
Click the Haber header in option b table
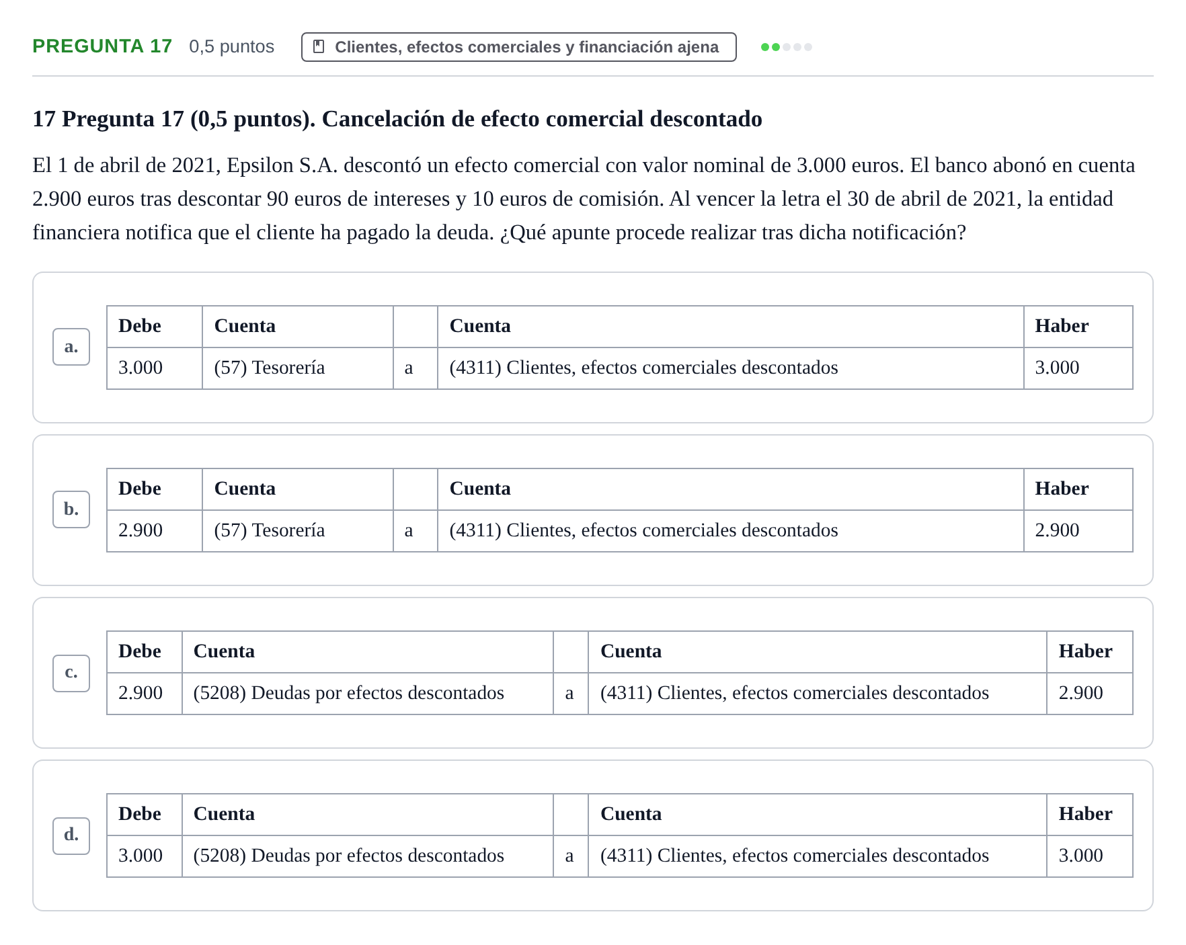[1078, 489]
